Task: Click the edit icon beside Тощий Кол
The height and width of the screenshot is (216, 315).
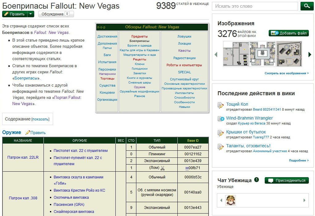Action: point(221,105)
